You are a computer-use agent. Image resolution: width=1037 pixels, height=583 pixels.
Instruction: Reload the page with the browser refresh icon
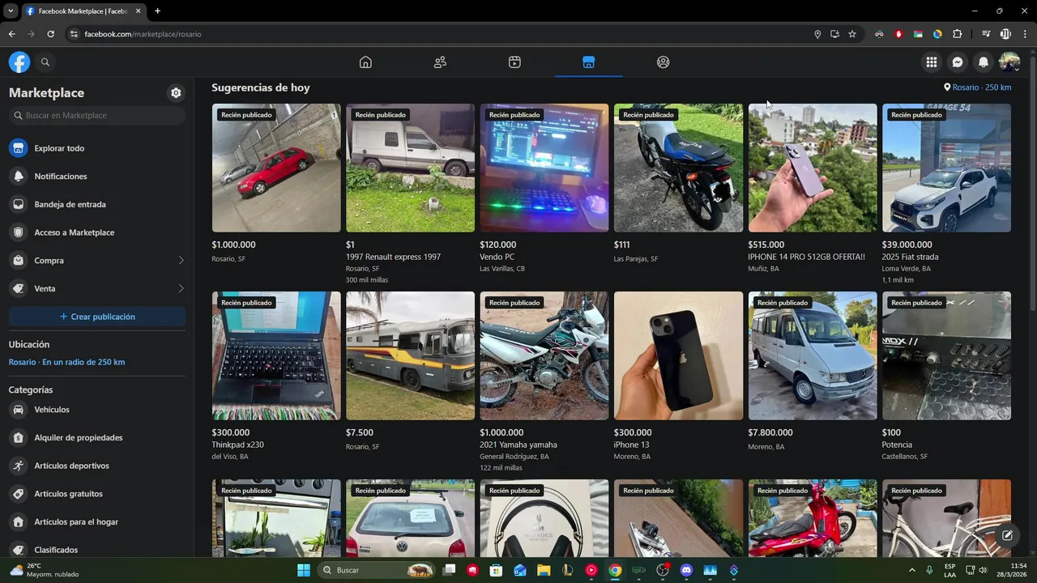50,34
